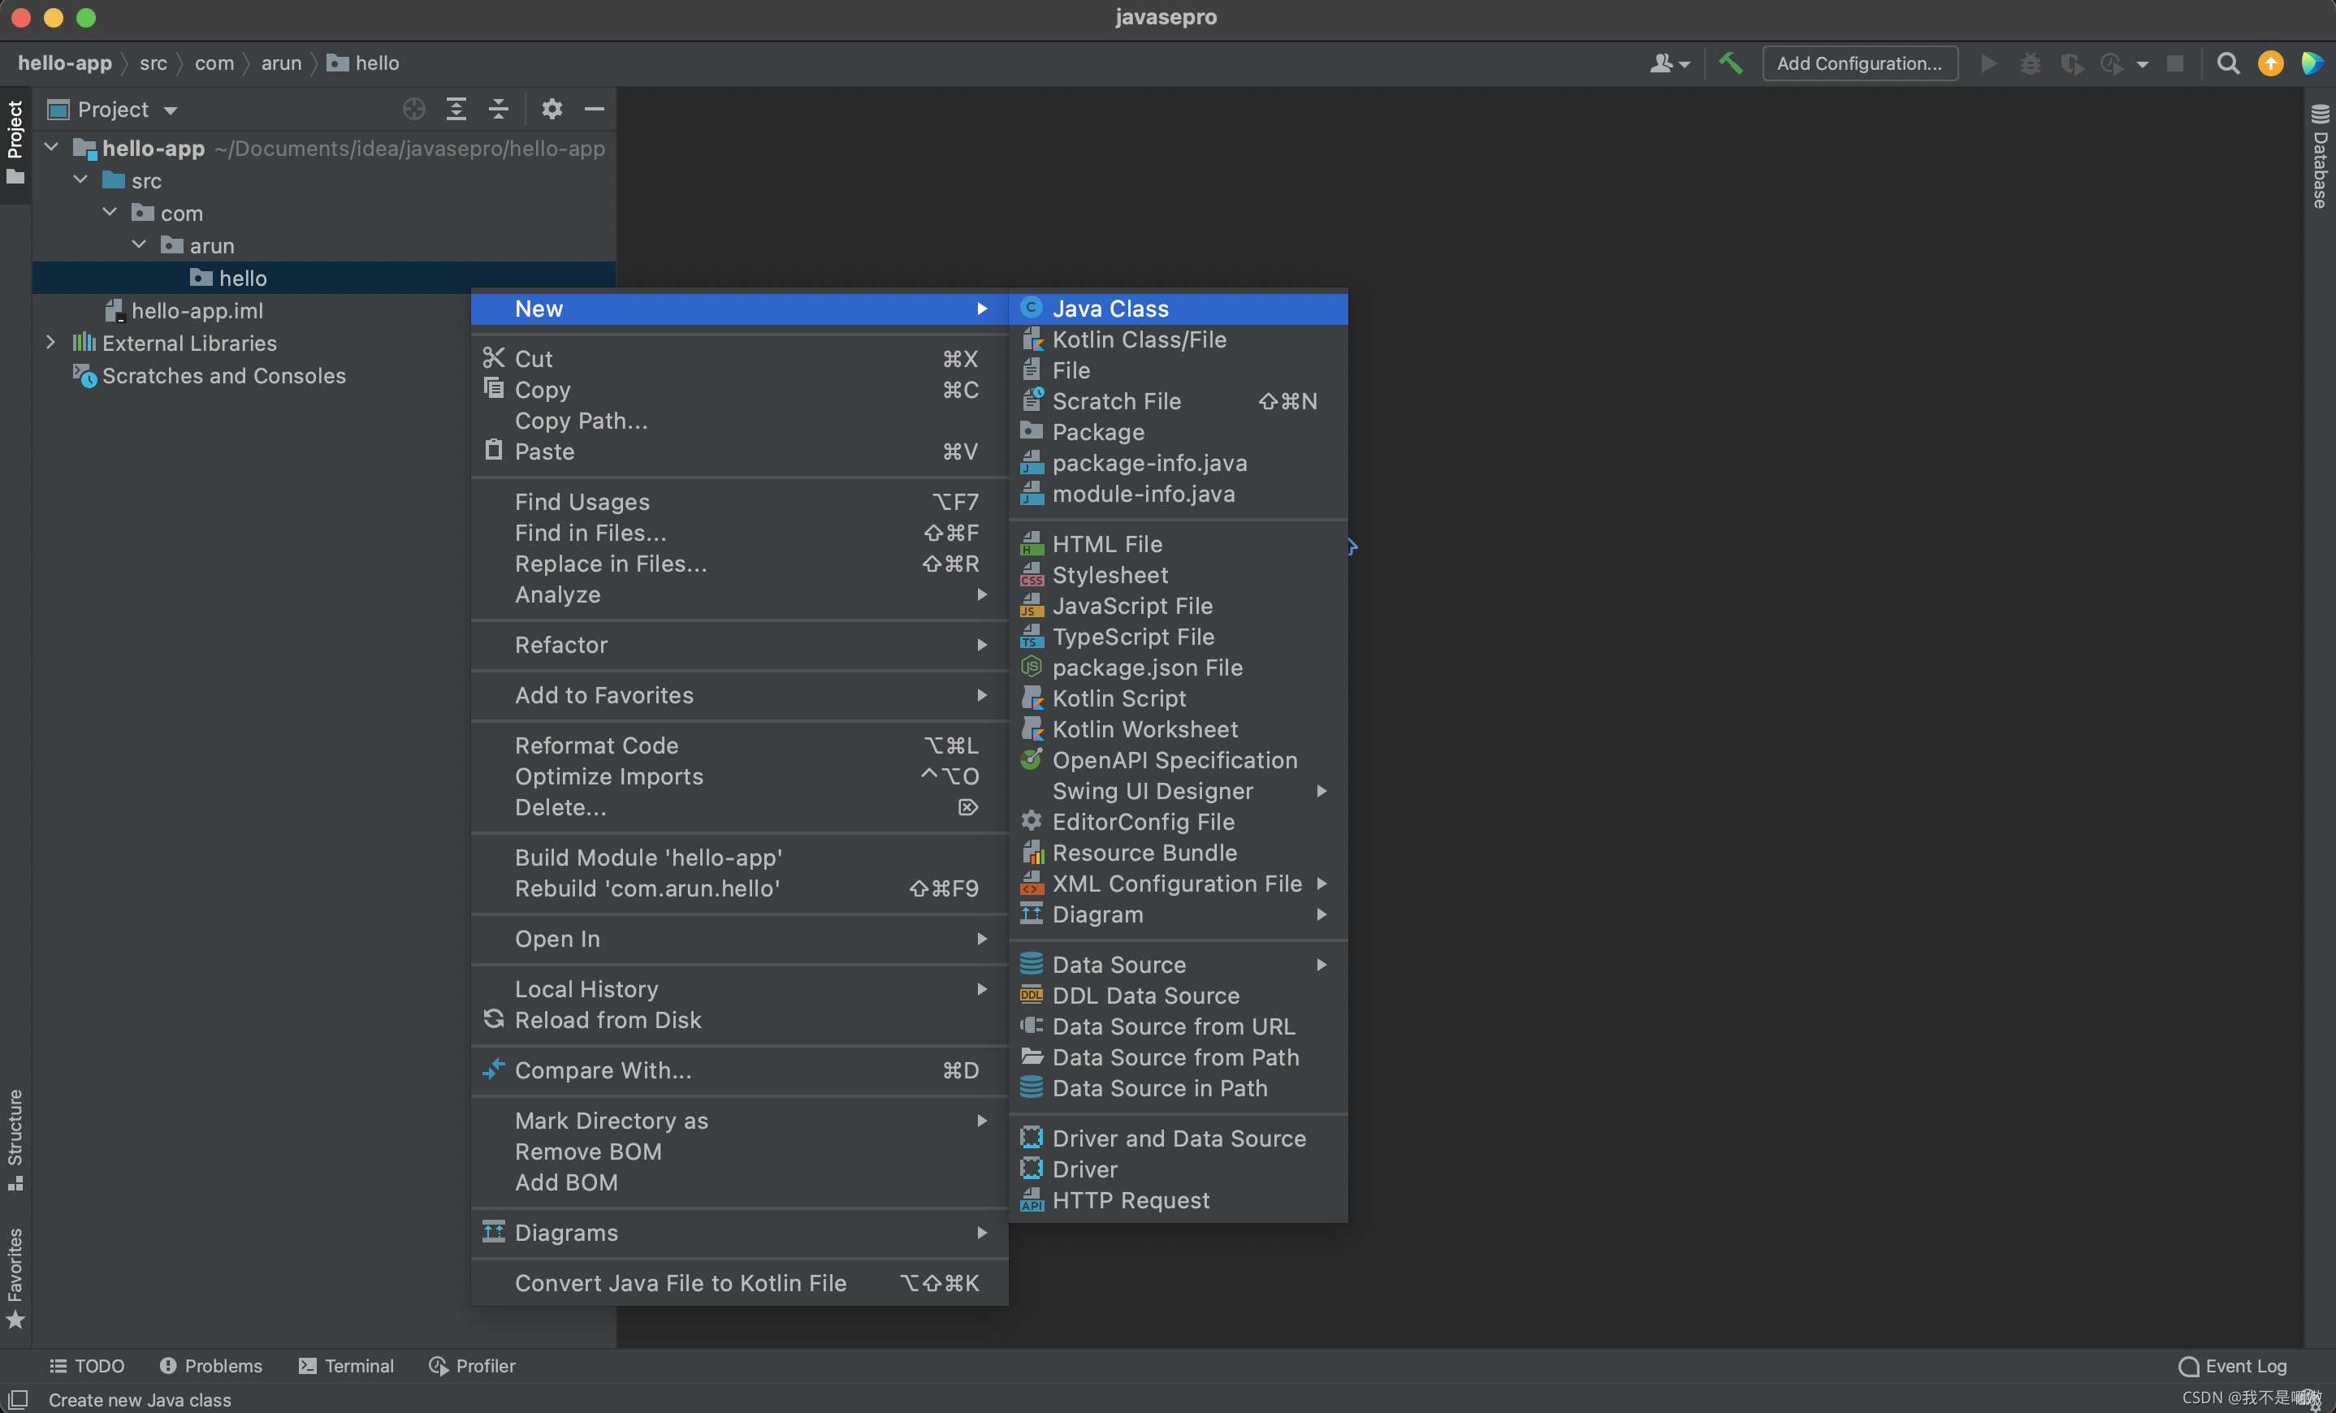2336x1413 pixels.
Task: Open the Event Log
Action: [2232, 1366]
